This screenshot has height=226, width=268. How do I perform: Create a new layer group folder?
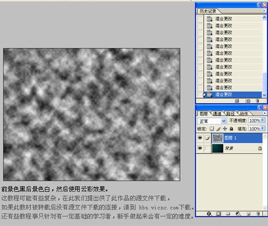(228, 213)
